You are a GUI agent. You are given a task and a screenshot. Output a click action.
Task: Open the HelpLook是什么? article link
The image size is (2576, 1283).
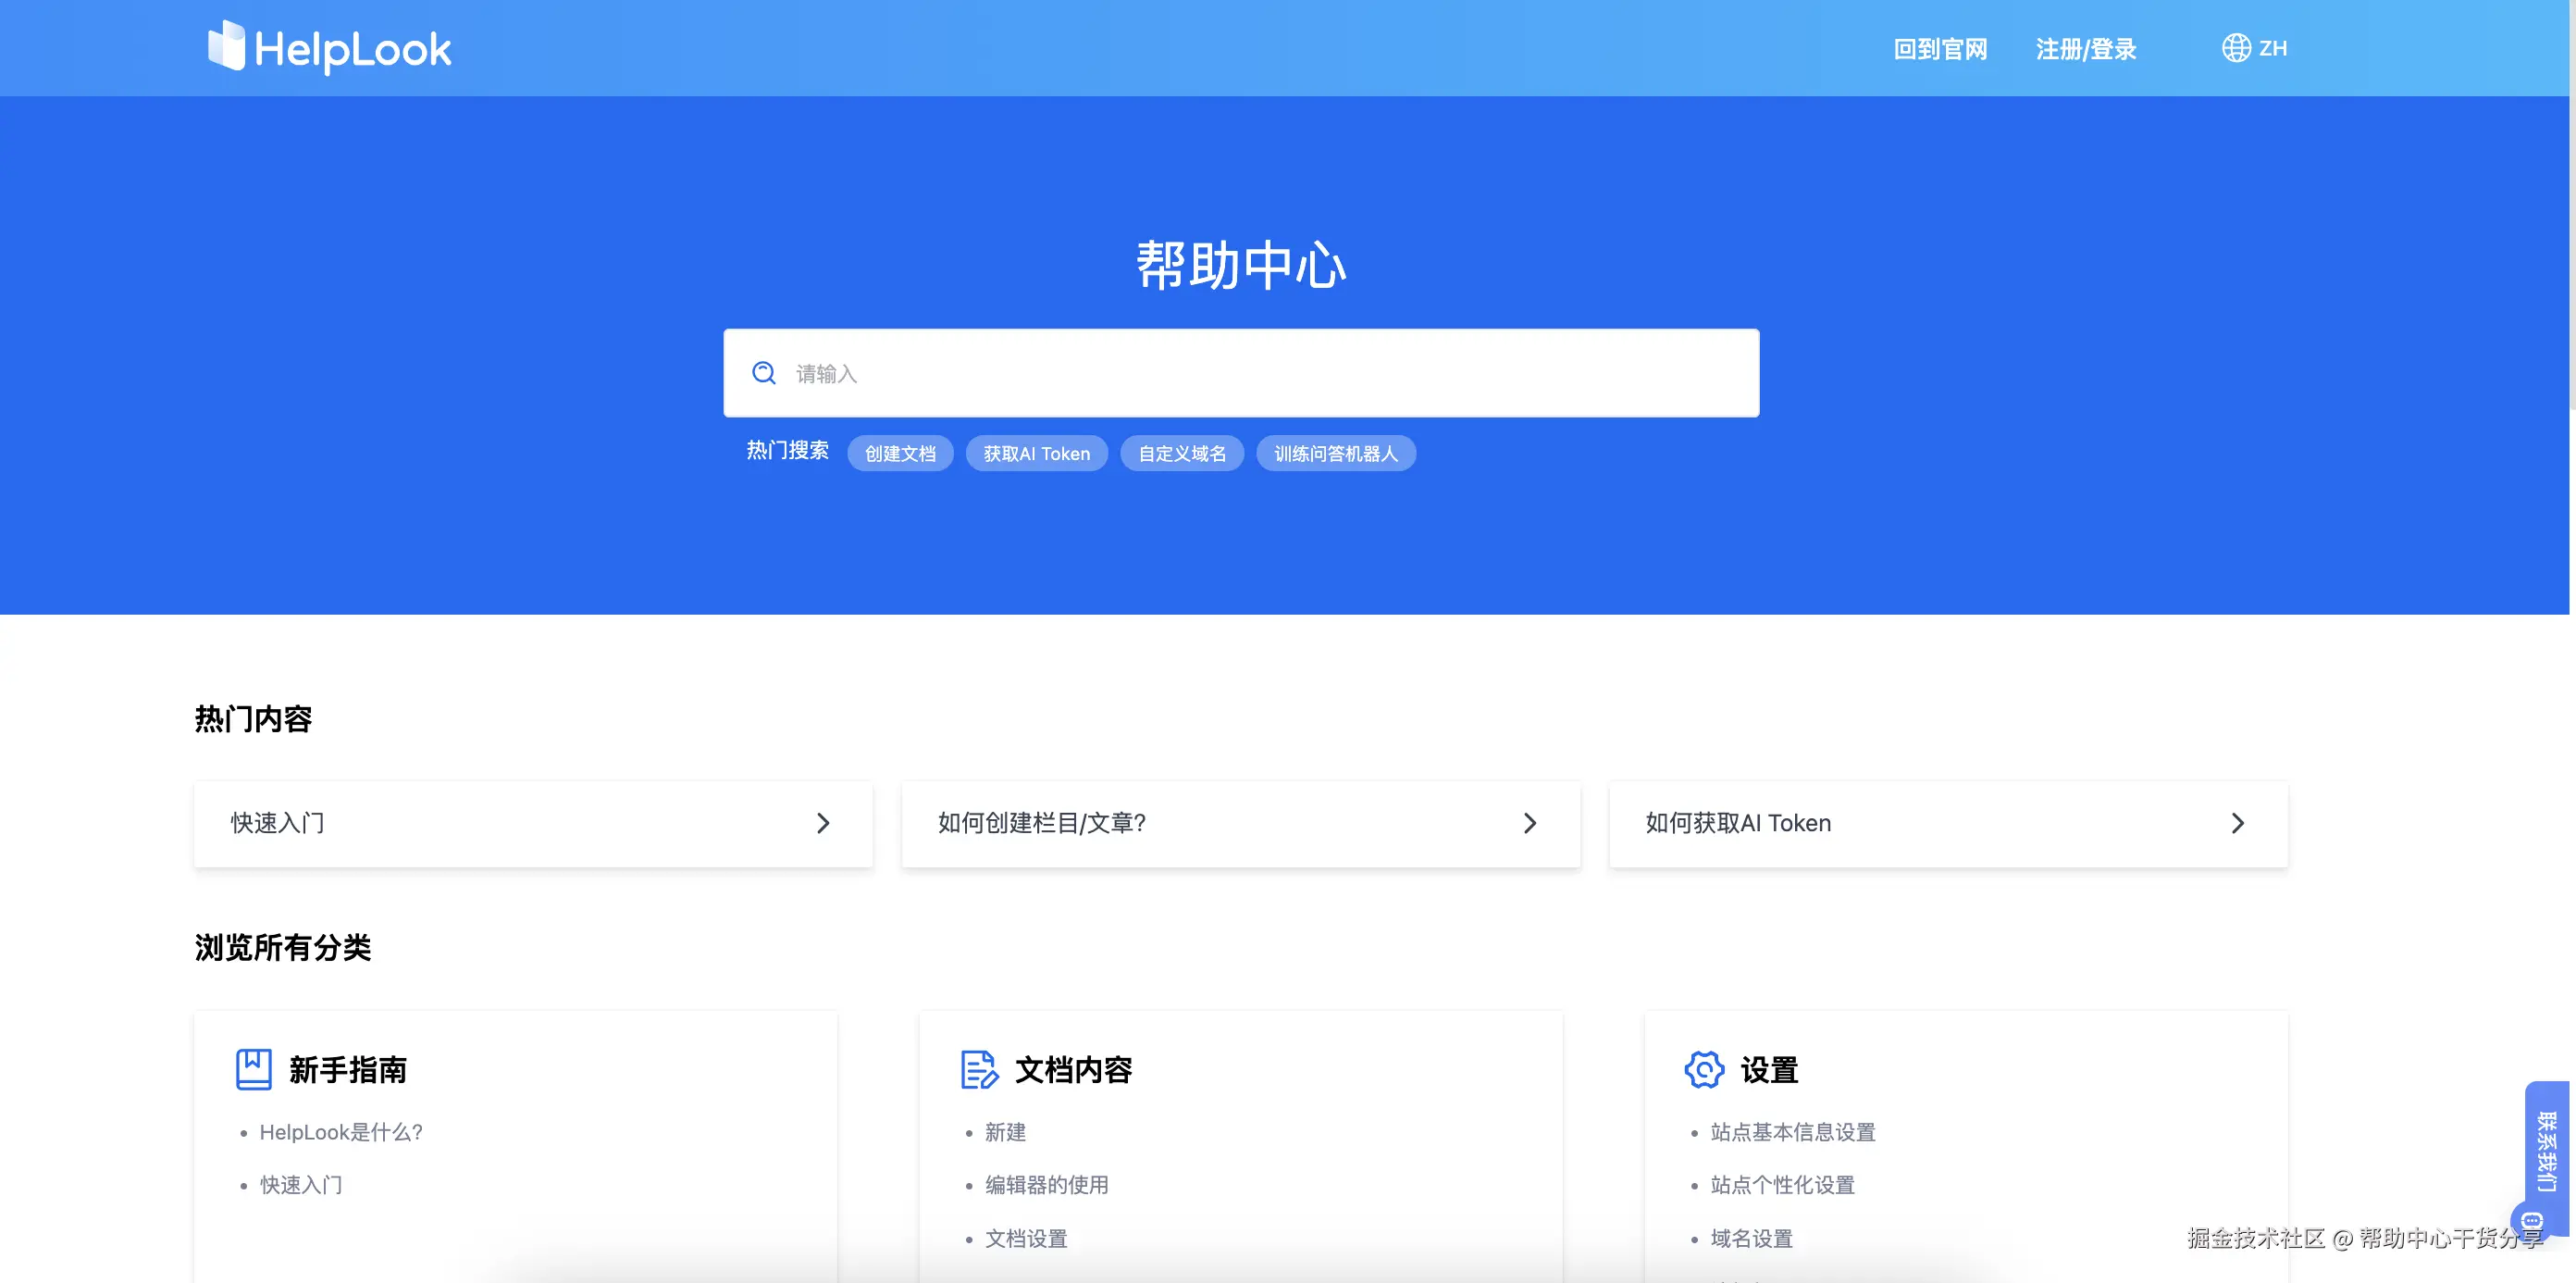341,1132
